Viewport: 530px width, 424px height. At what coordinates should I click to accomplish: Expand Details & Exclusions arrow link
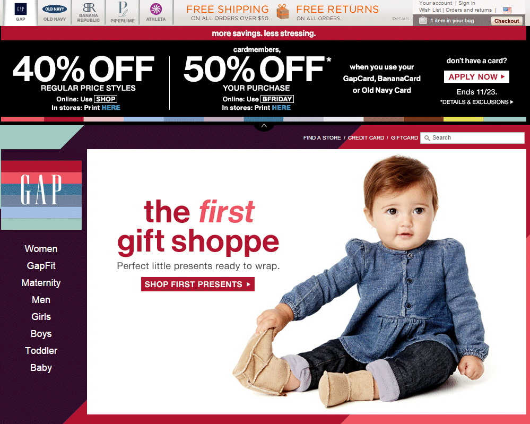pyautogui.click(x=476, y=102)
